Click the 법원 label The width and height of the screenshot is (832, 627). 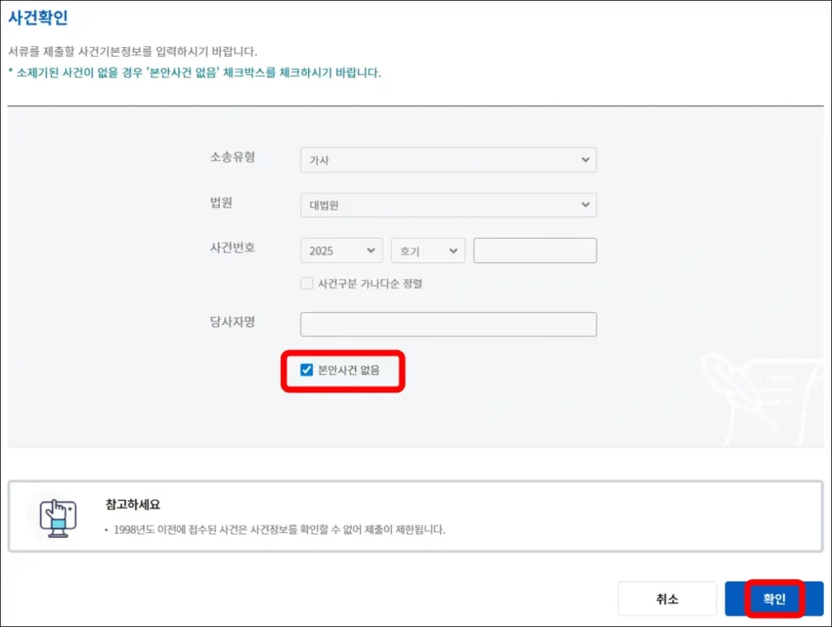[221, 202]
